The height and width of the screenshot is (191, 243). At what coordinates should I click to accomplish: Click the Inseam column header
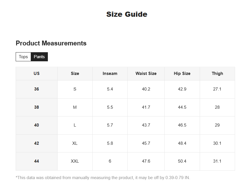(x=110, y=74)
